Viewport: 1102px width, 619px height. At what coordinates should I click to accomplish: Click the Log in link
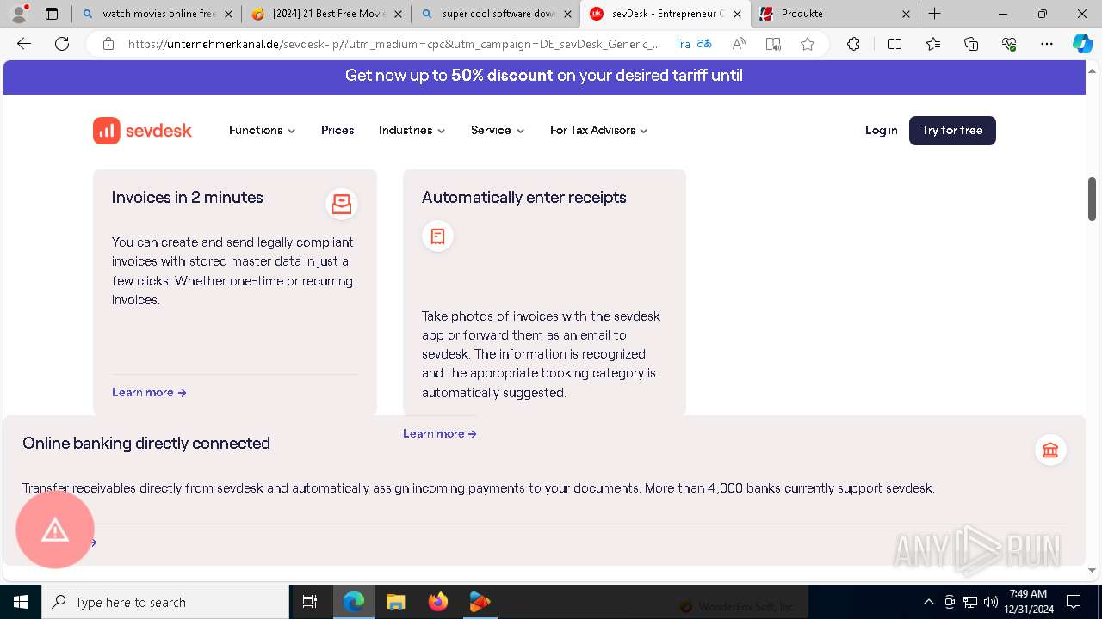coord(881,131)
